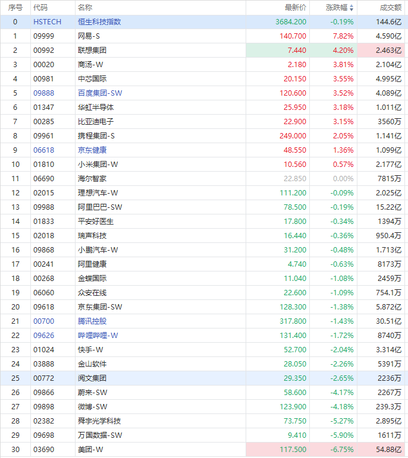
Task: Click the 平安好医生 stock name
Action: click(x=96, y=222)
